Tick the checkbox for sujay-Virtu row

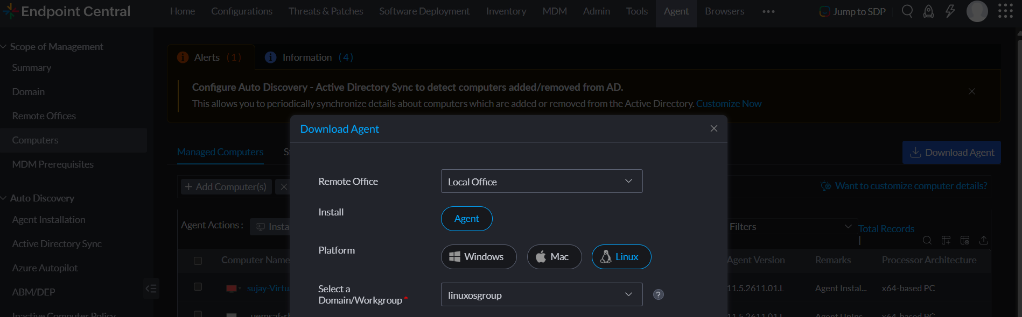[198, 287]
